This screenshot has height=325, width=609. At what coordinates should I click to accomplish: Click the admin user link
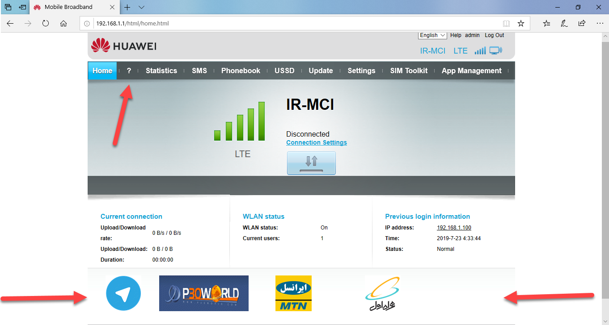click(x=472, y=35)
